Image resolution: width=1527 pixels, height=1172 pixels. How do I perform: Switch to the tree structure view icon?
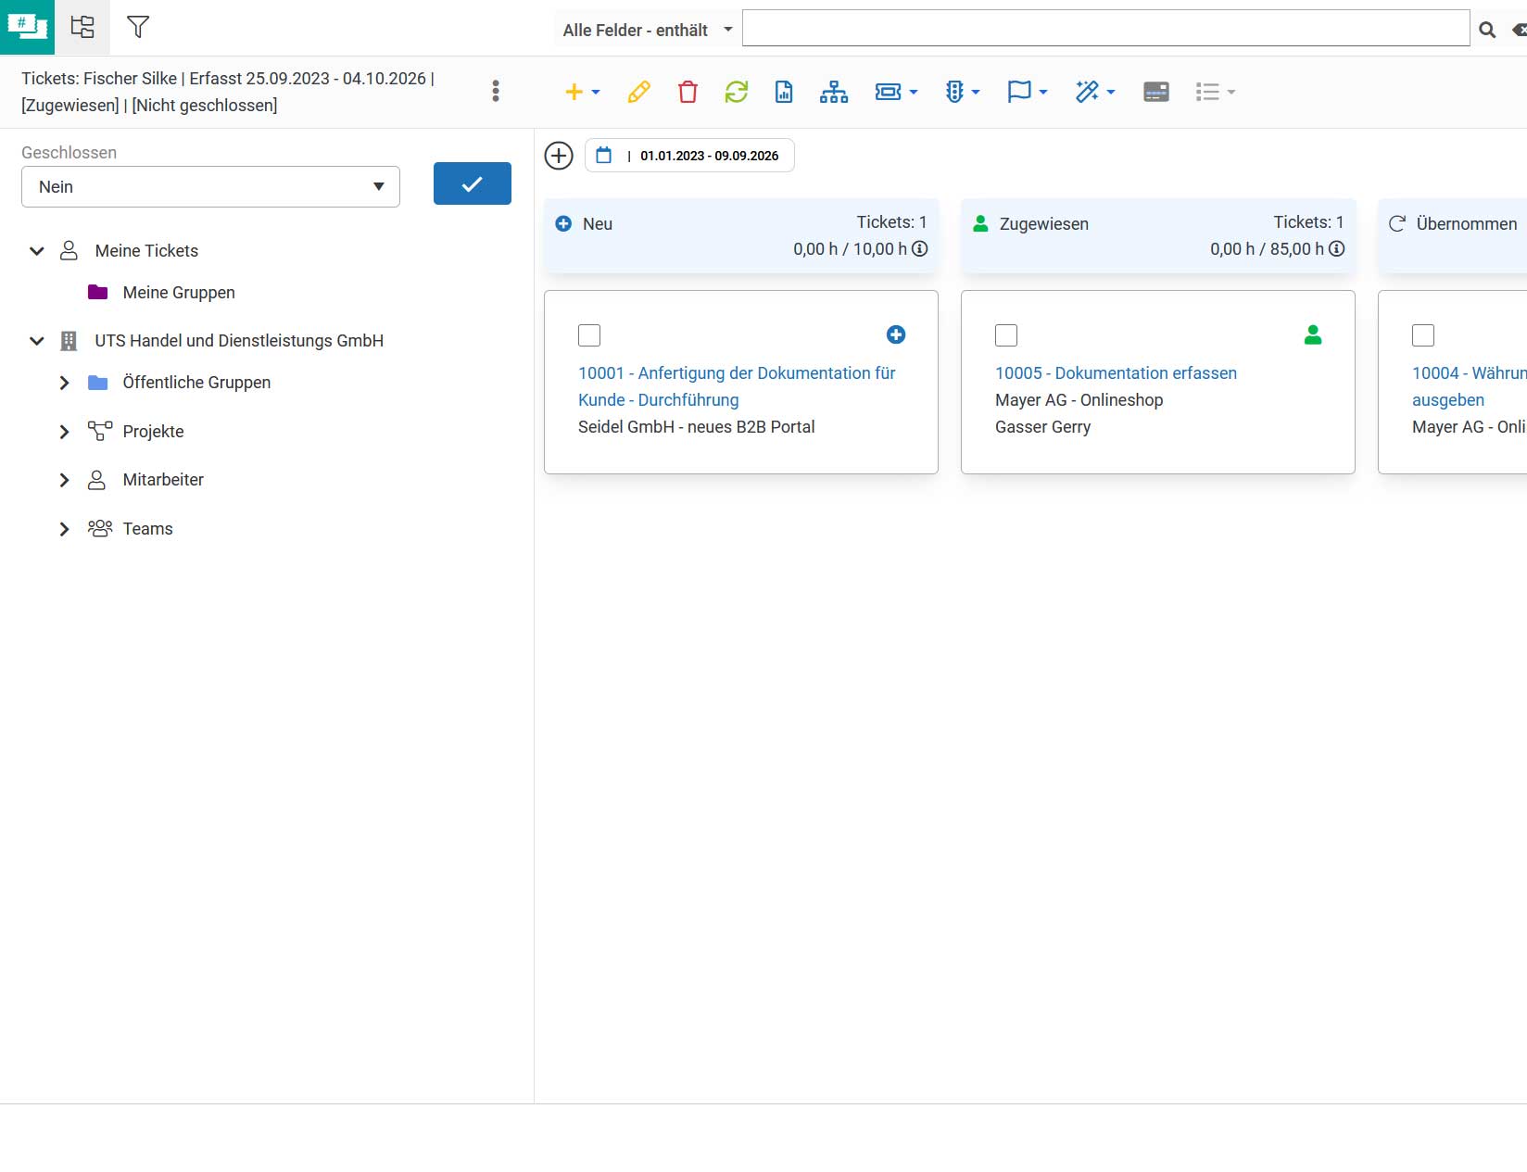[x=82, y=27]
